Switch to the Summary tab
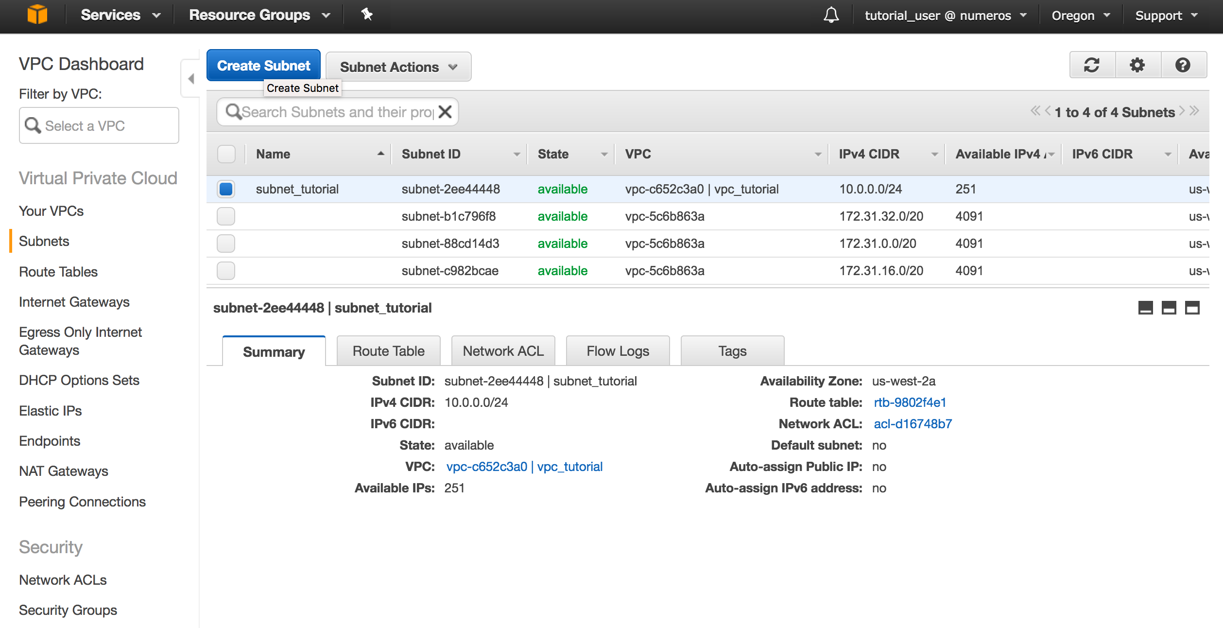This screenshot has height=628, width=1223. pyautogui.click(x=274, y=351)
